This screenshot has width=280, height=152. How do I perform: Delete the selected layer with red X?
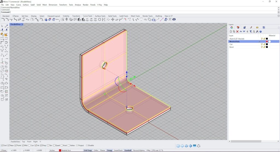pos(237,31)
